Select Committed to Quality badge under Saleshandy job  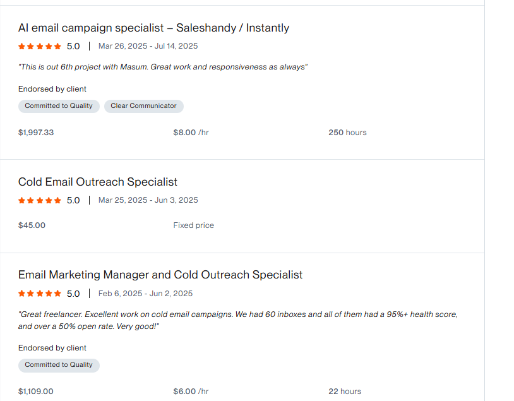pos(59,106)
